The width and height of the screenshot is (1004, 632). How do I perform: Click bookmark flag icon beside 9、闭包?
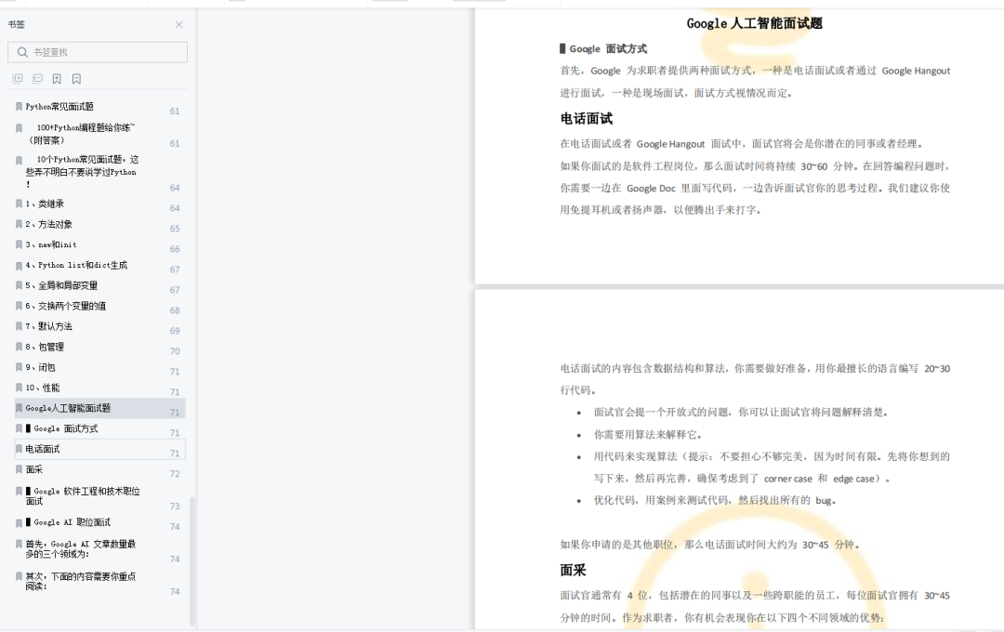click(19, 367)
